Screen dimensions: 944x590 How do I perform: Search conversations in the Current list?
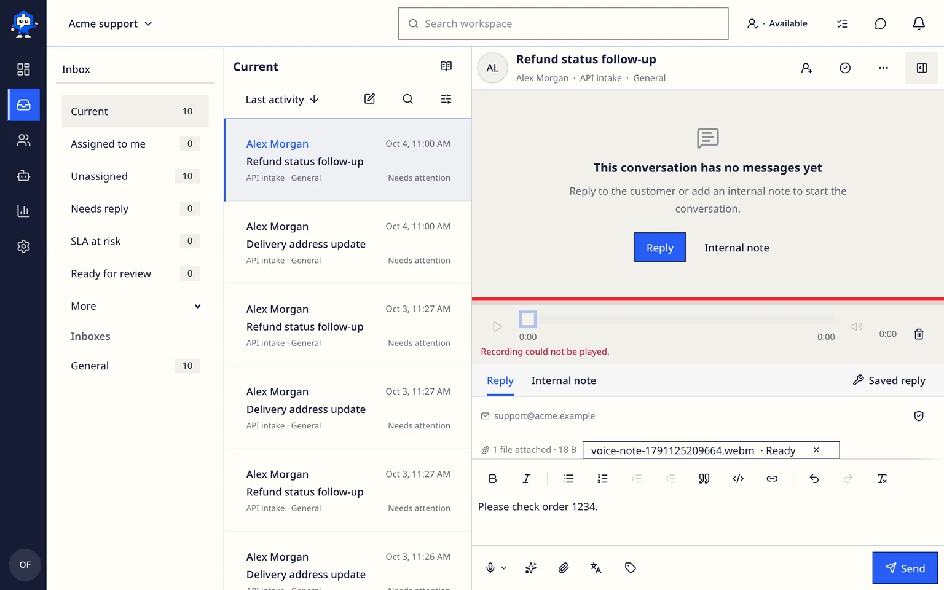pyautogui.click(x=407, y=99)
